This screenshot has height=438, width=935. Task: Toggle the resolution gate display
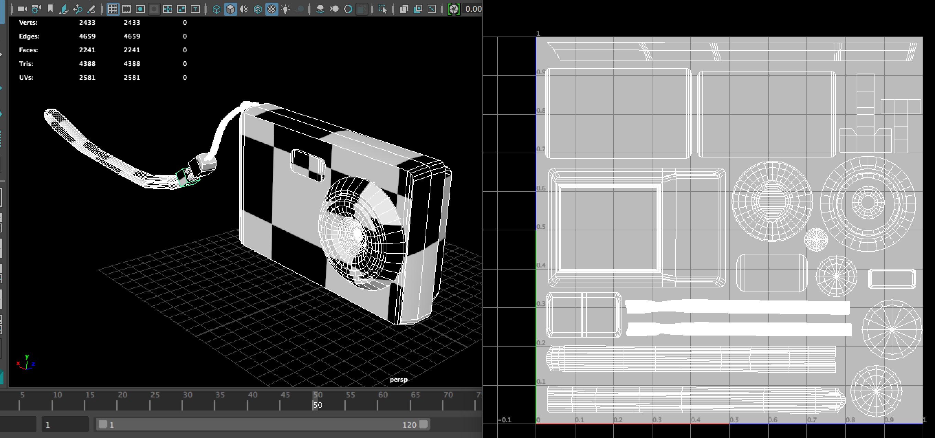click(x=140, y=9)
